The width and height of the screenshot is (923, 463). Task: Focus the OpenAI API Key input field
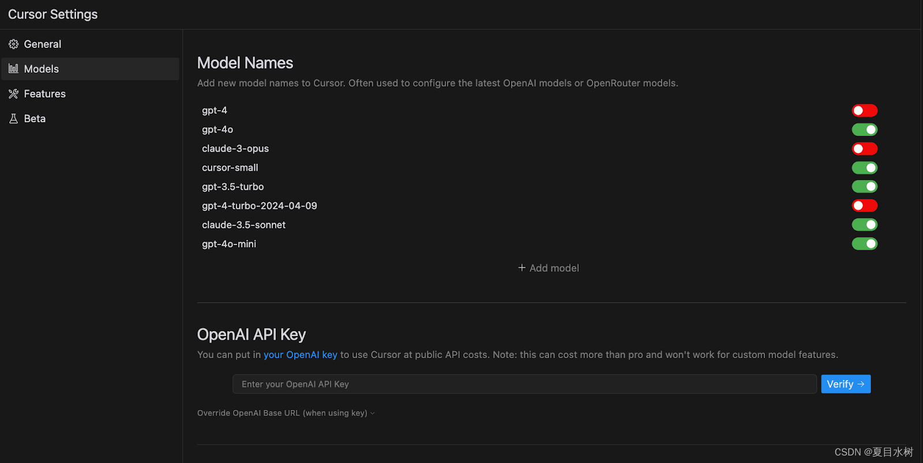point(524,384)
